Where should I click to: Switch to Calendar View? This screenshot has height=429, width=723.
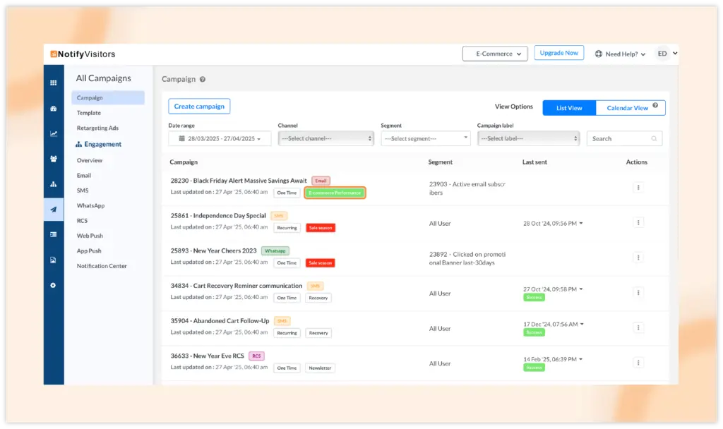[627, 108]
